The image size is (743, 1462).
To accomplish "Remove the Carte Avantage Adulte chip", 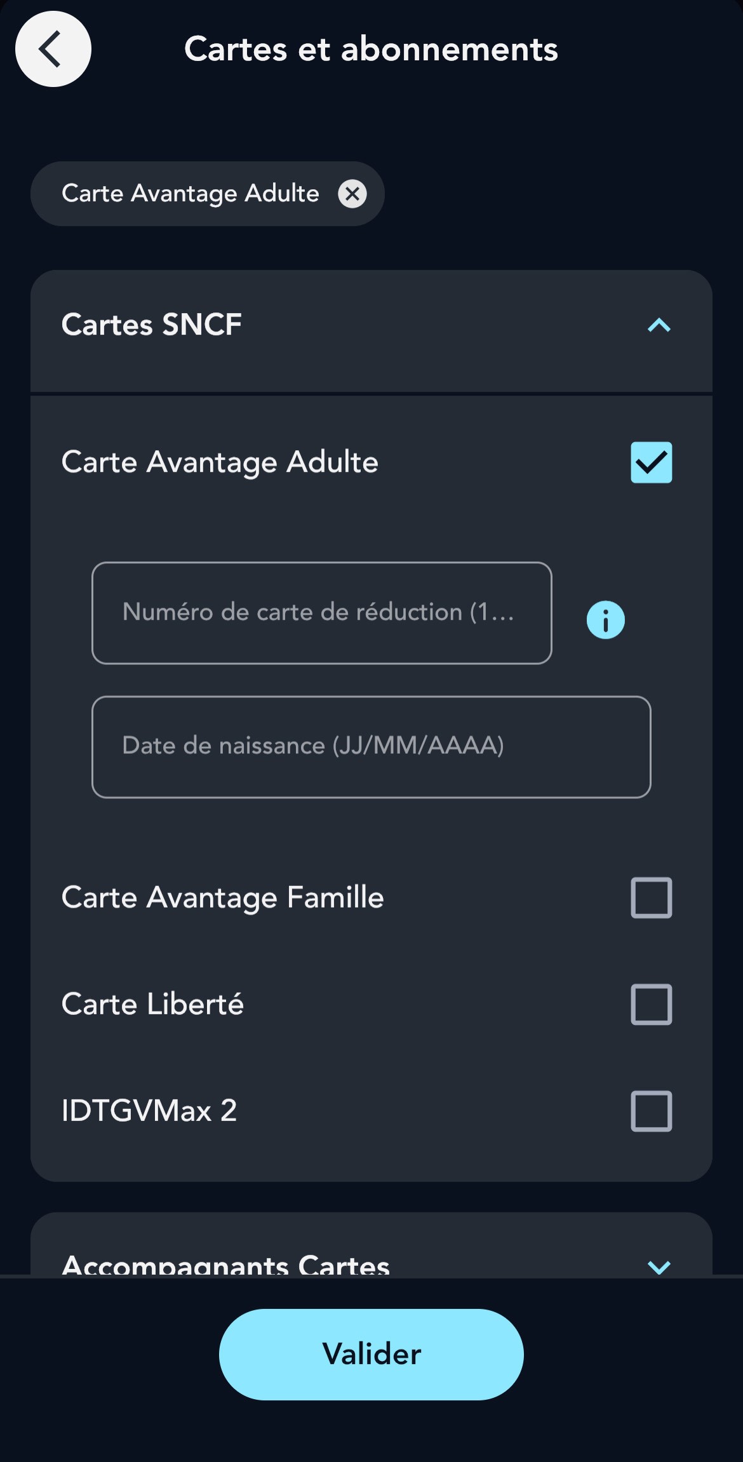I will (x=352, y=194).
